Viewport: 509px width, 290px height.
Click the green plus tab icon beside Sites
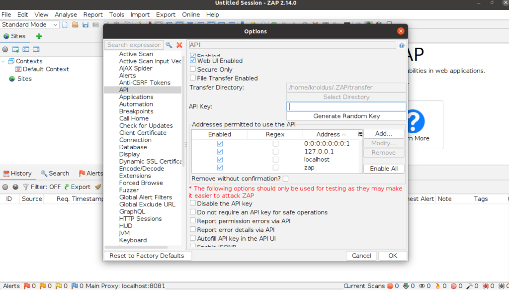39,36
